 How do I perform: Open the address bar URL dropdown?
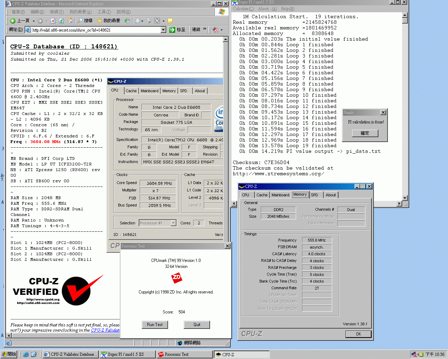[x=163, y=30]
